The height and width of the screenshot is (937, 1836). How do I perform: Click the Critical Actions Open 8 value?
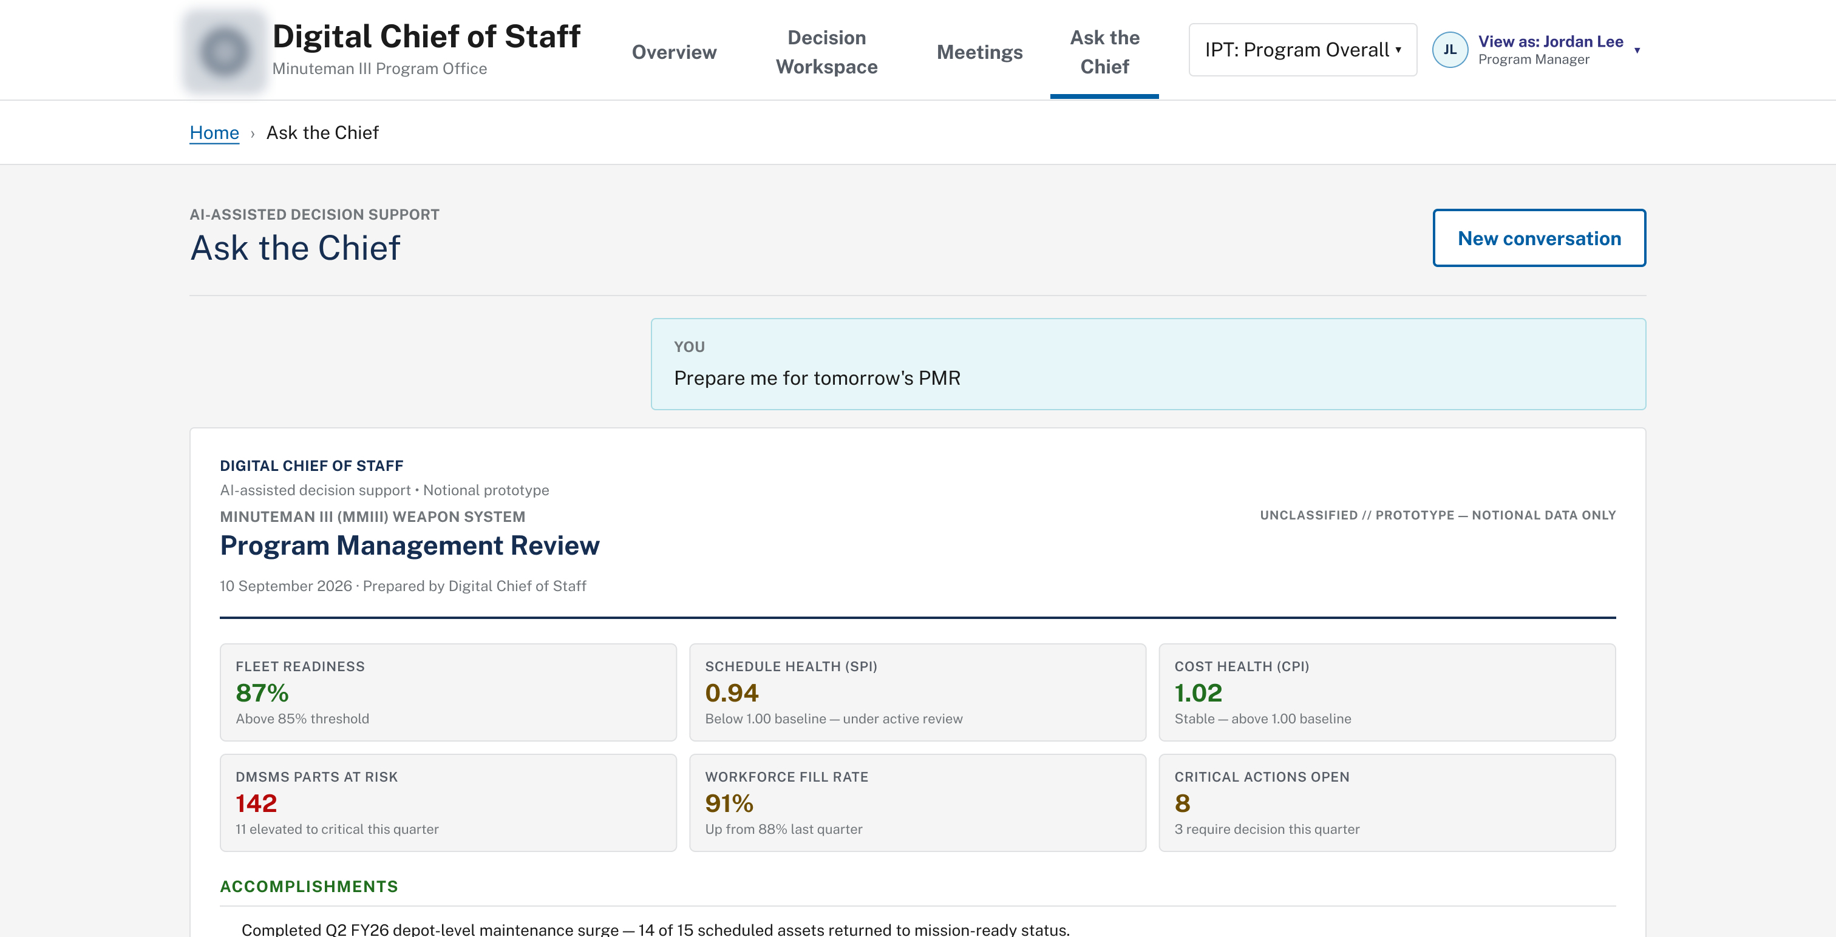coord(1181,803)
